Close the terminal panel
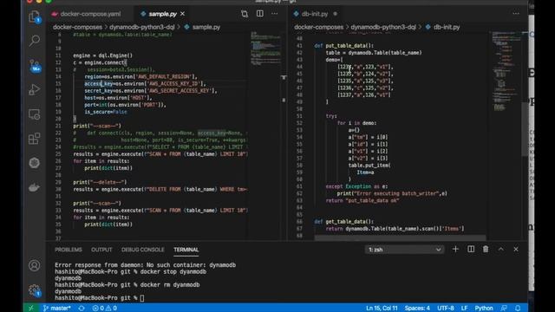This screenshot has height=312, width=555. 516,249
